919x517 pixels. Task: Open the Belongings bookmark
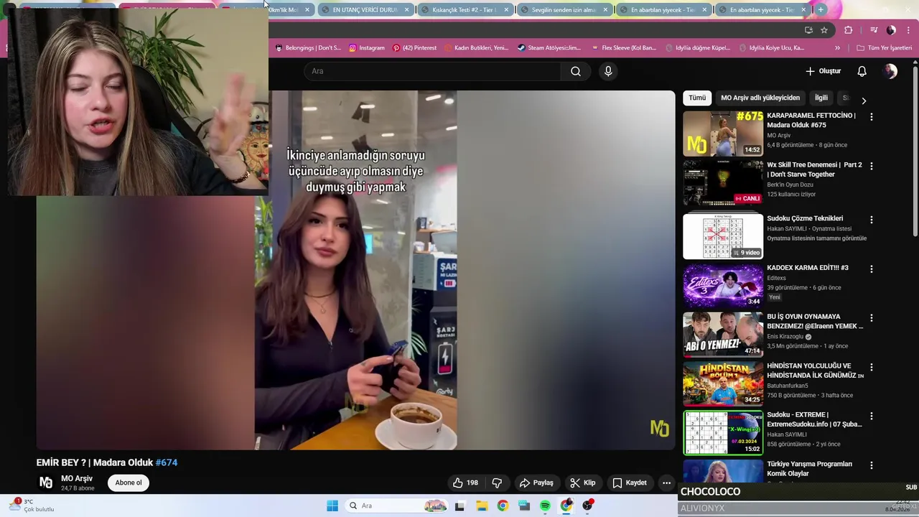click(x=308, y=48)
